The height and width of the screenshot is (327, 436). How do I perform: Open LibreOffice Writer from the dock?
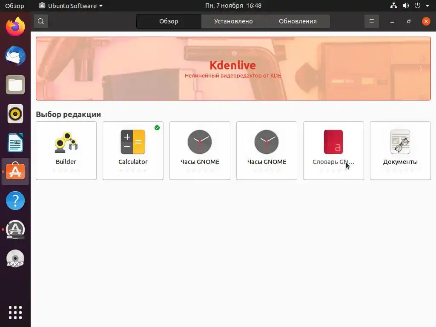[15, 143]
